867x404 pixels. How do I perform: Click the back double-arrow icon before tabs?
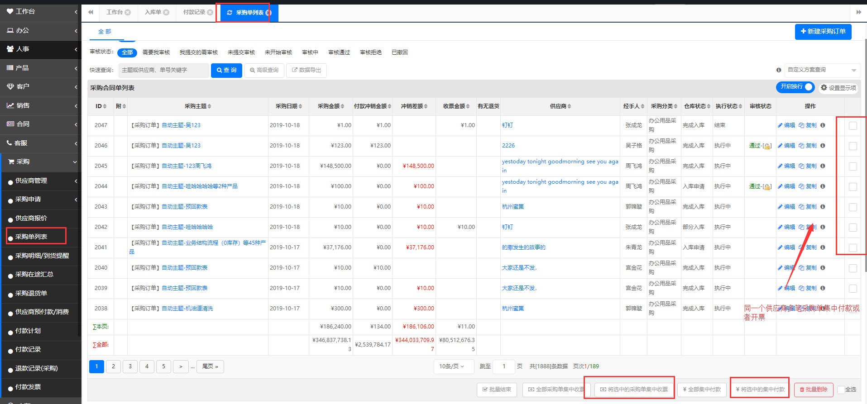91,12
